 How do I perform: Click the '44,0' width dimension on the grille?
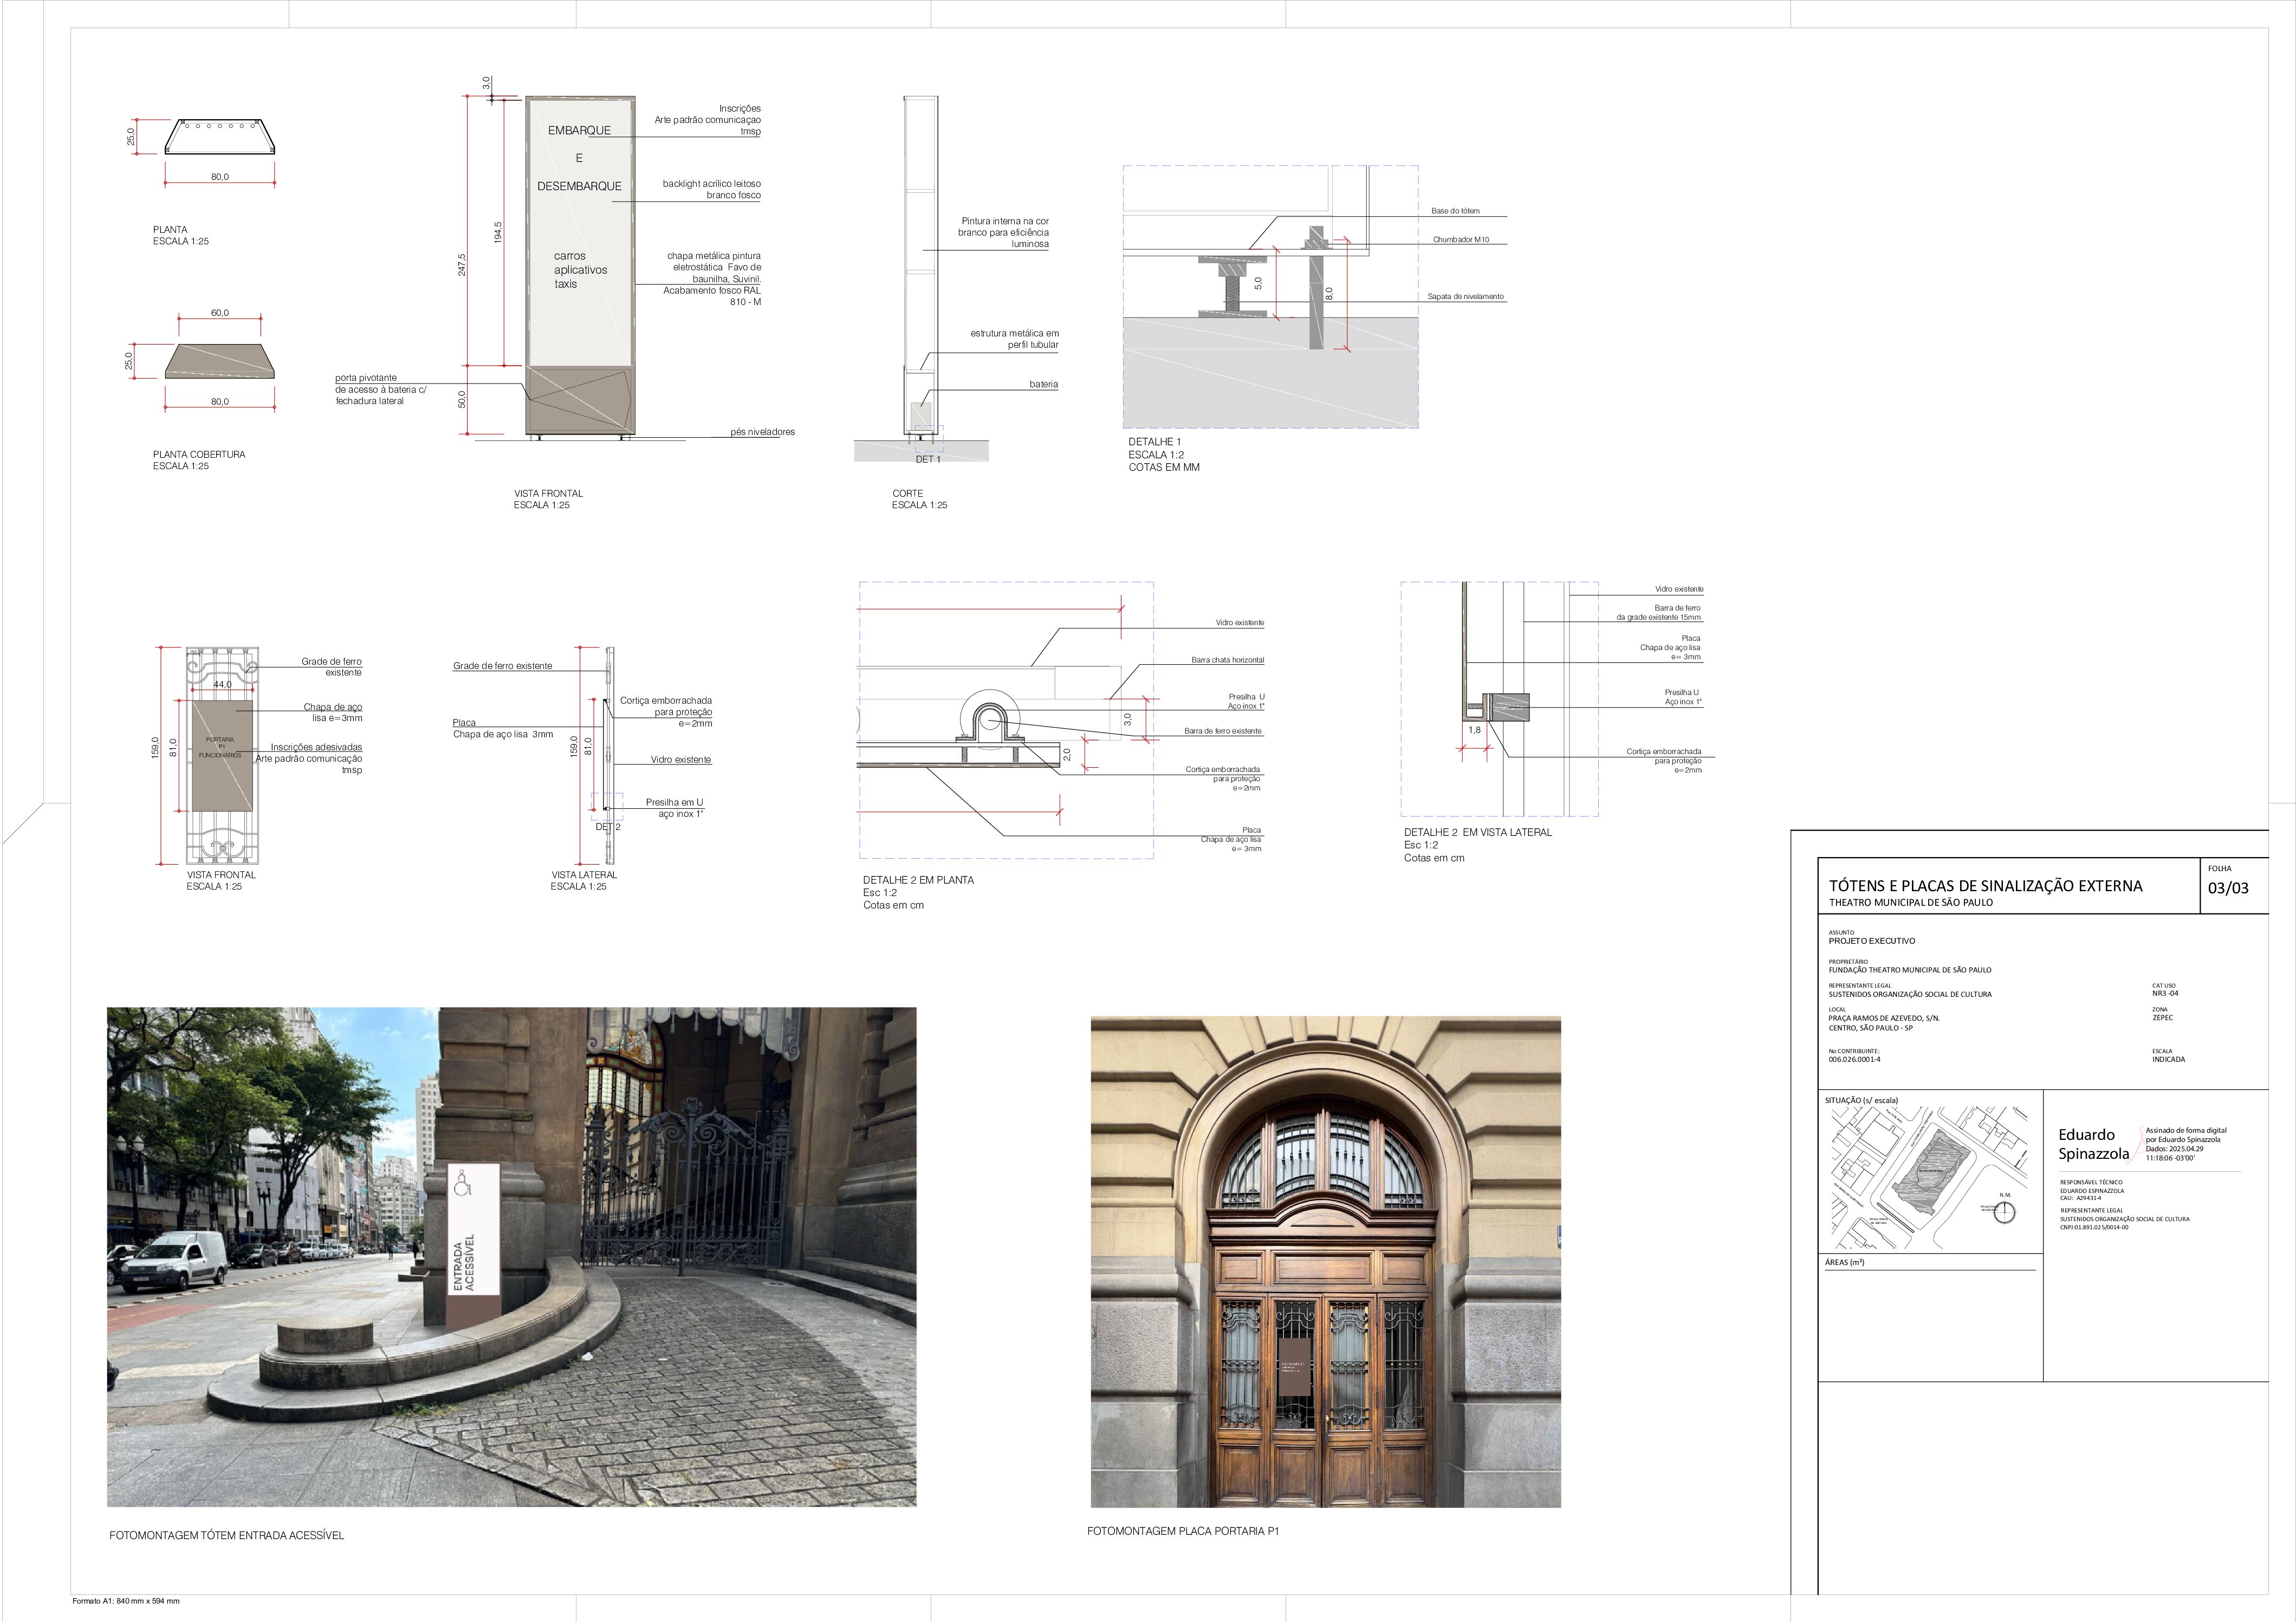(x=222, y=685)
